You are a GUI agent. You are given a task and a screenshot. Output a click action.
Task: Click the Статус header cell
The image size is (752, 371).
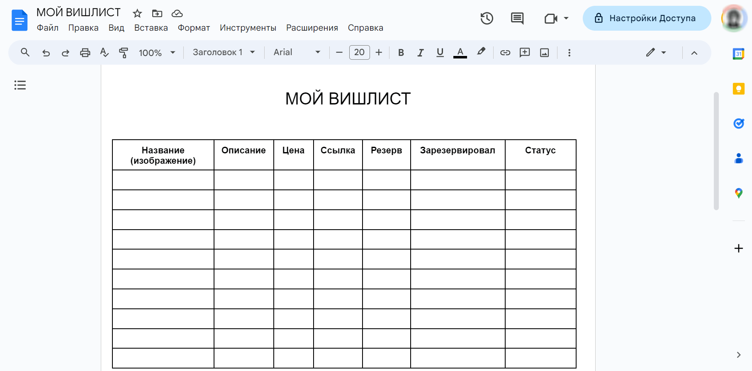click(x=540, y=155)
